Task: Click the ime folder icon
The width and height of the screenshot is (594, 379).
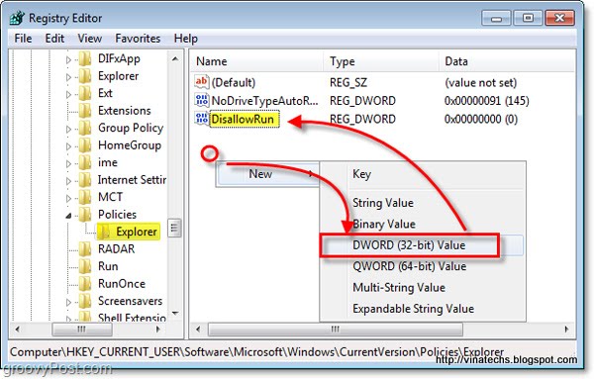Action: coord(85,163)
